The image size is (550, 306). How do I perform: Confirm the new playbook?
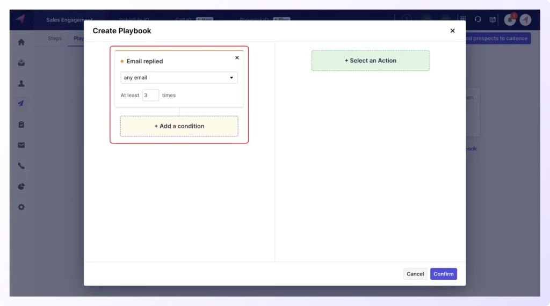[x=443, y=274]
